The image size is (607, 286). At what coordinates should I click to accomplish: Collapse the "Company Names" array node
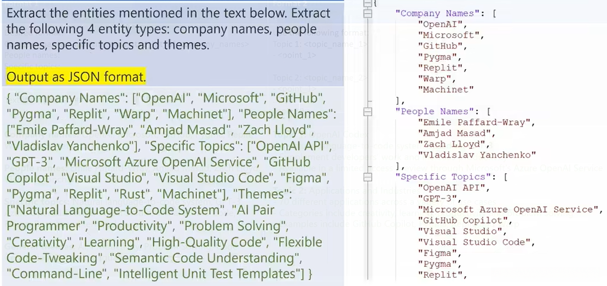[368, 13]
